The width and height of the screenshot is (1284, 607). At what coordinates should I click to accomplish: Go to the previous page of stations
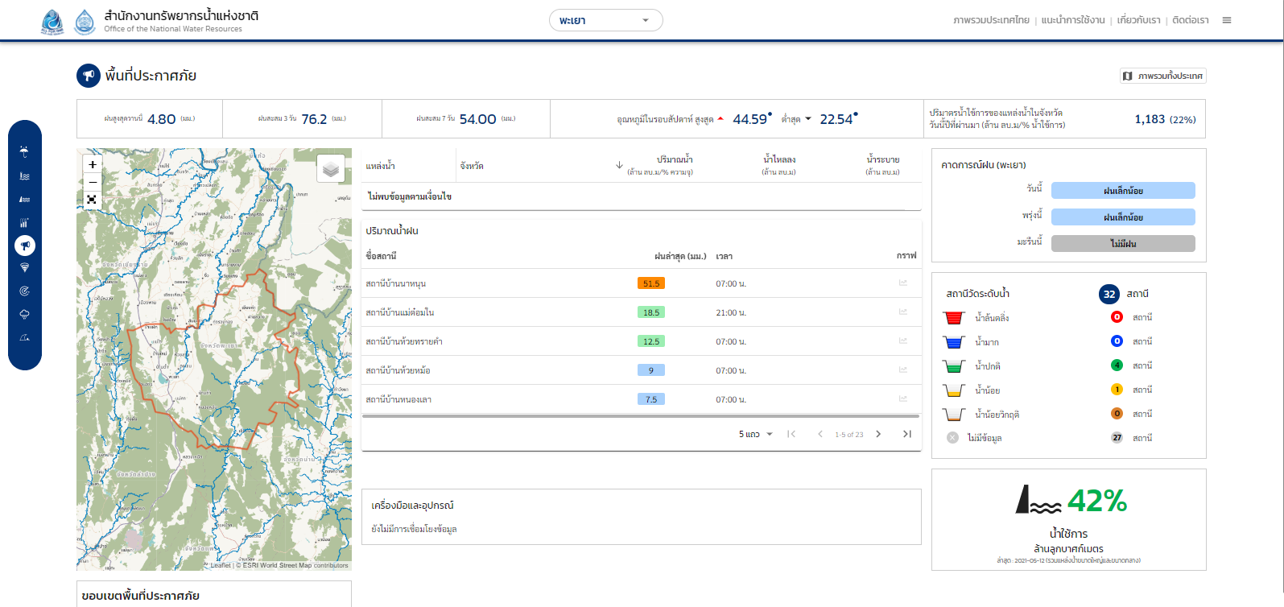tap(820, 434)
